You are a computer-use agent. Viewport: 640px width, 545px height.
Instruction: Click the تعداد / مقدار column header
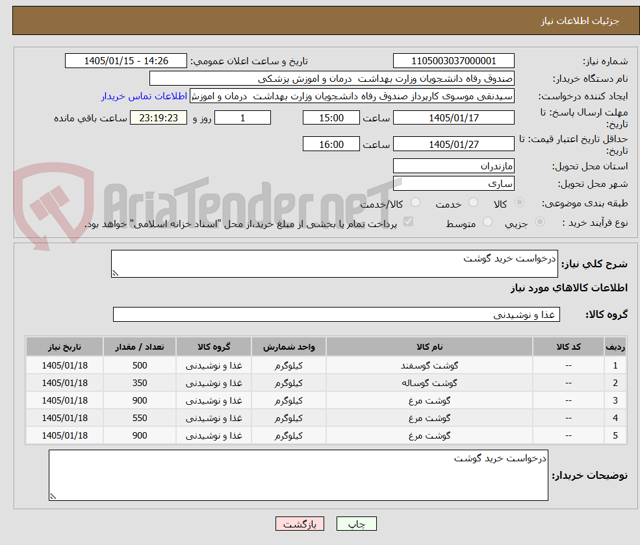coord(140,346)
